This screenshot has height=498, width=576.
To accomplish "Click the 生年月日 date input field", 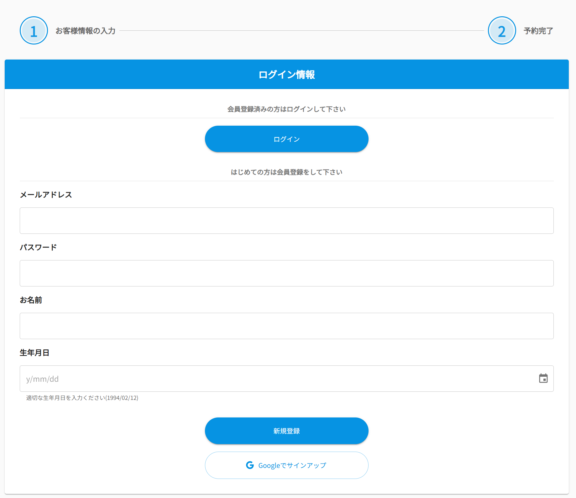I will point(276,379).
